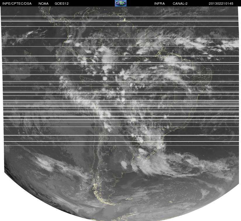241x221 pixels.
Task: Click the INPE/CPTEC/DSA header text
Action: click(x=17, y=4)
